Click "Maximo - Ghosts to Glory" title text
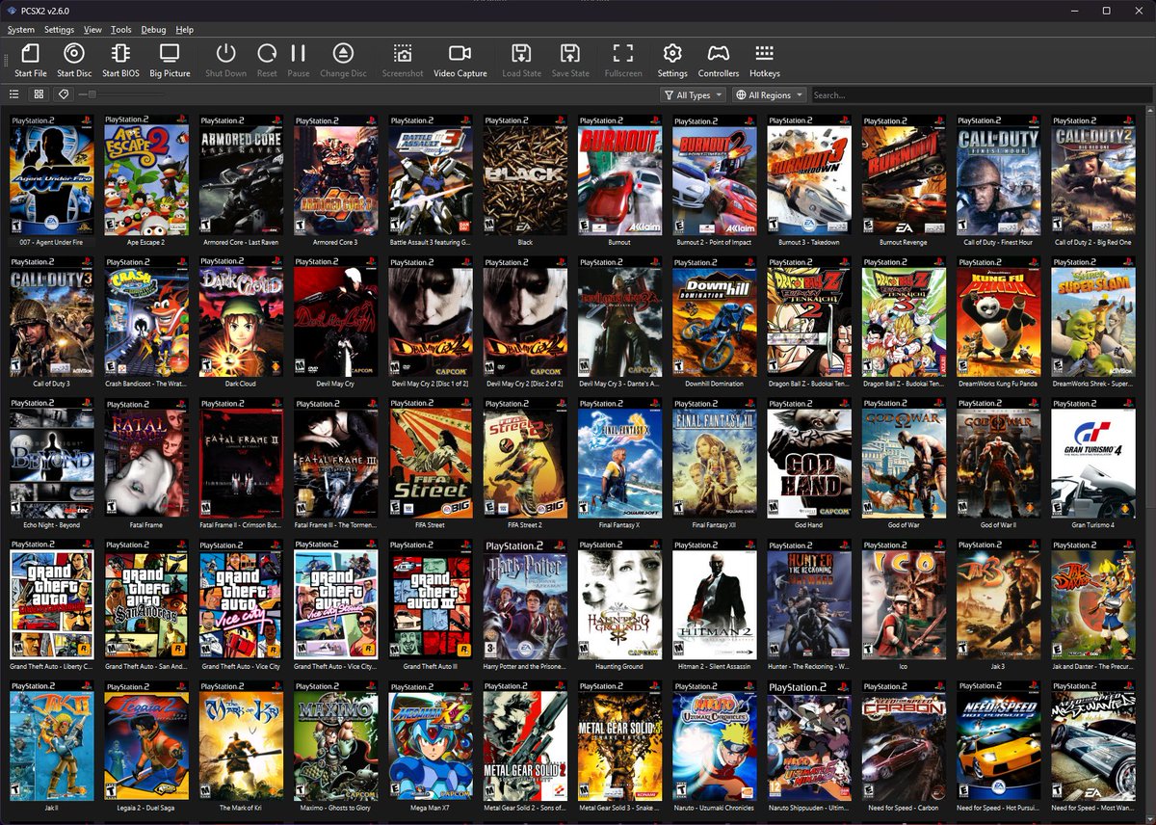1156x825 pixels. 335,809
